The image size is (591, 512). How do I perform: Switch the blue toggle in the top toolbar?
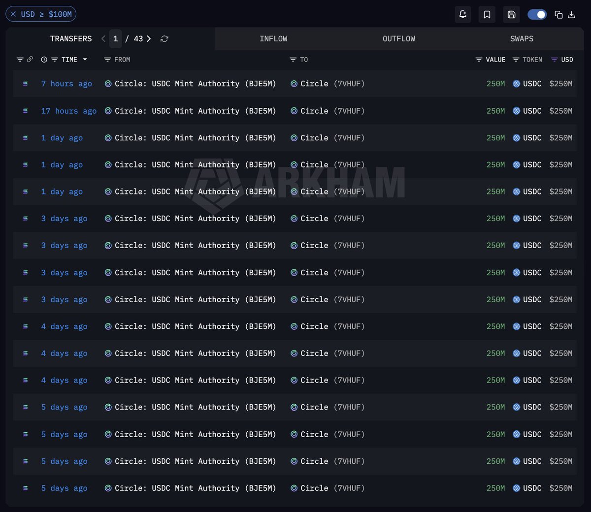[x=537, y=14]
